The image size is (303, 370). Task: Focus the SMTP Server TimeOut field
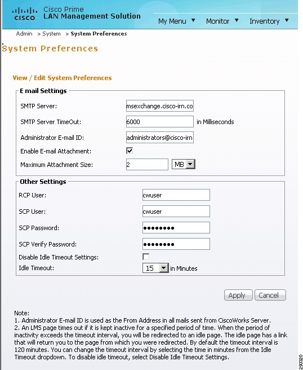point(160,121)
